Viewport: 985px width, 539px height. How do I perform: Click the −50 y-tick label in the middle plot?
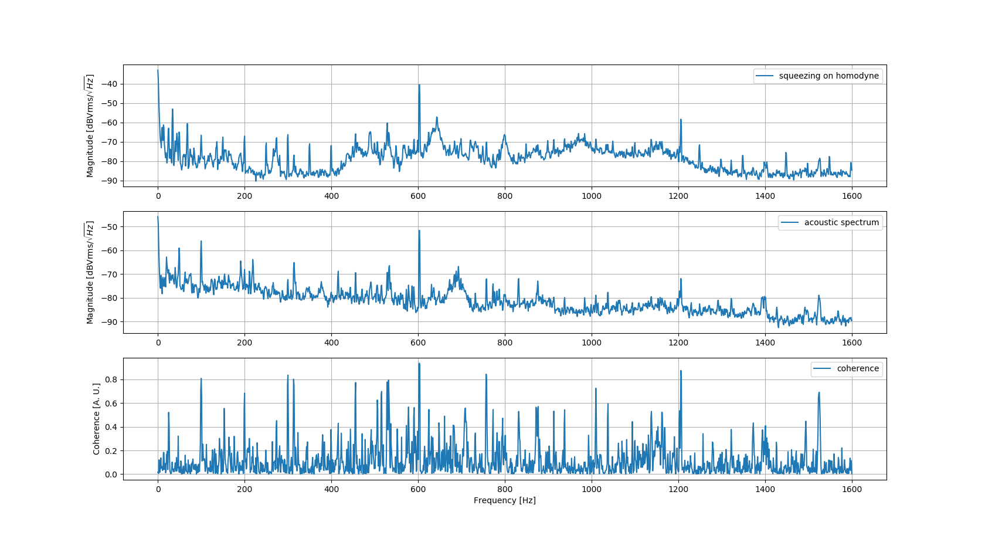110,227
